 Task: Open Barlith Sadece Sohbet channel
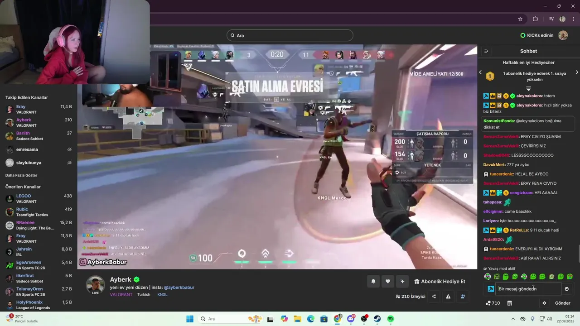(39, 136)
